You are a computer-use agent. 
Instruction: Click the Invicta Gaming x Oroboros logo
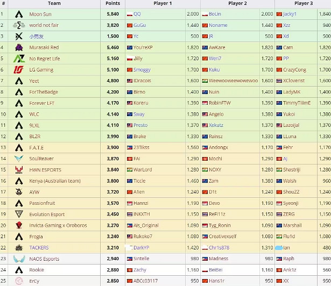click(19, 225)
